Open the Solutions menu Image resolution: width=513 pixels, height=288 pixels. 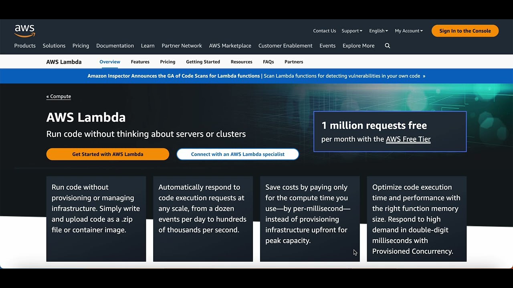(x=54, y=46)
